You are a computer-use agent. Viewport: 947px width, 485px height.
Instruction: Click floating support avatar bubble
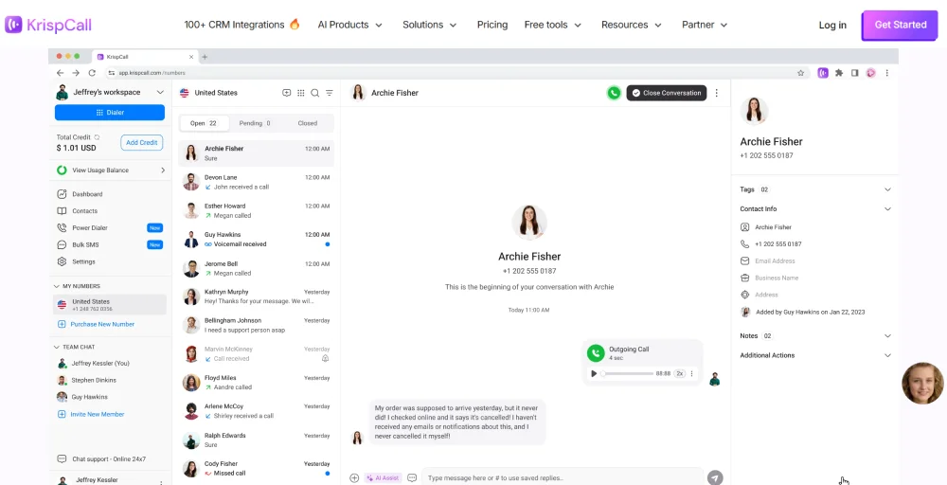tap(922, 384)
